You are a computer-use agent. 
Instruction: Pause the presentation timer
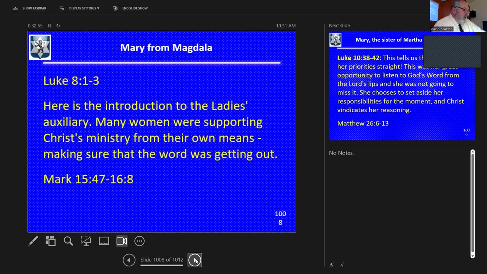49,26
